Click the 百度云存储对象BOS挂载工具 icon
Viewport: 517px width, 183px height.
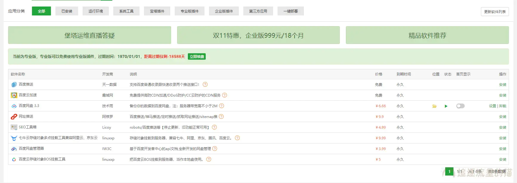click(x=14, y=160)
